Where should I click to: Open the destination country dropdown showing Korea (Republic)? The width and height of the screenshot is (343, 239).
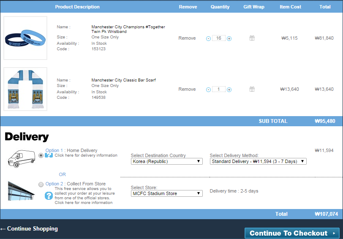coord(167,161)
